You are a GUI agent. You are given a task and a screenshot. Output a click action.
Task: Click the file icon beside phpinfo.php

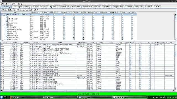point(7,35)
